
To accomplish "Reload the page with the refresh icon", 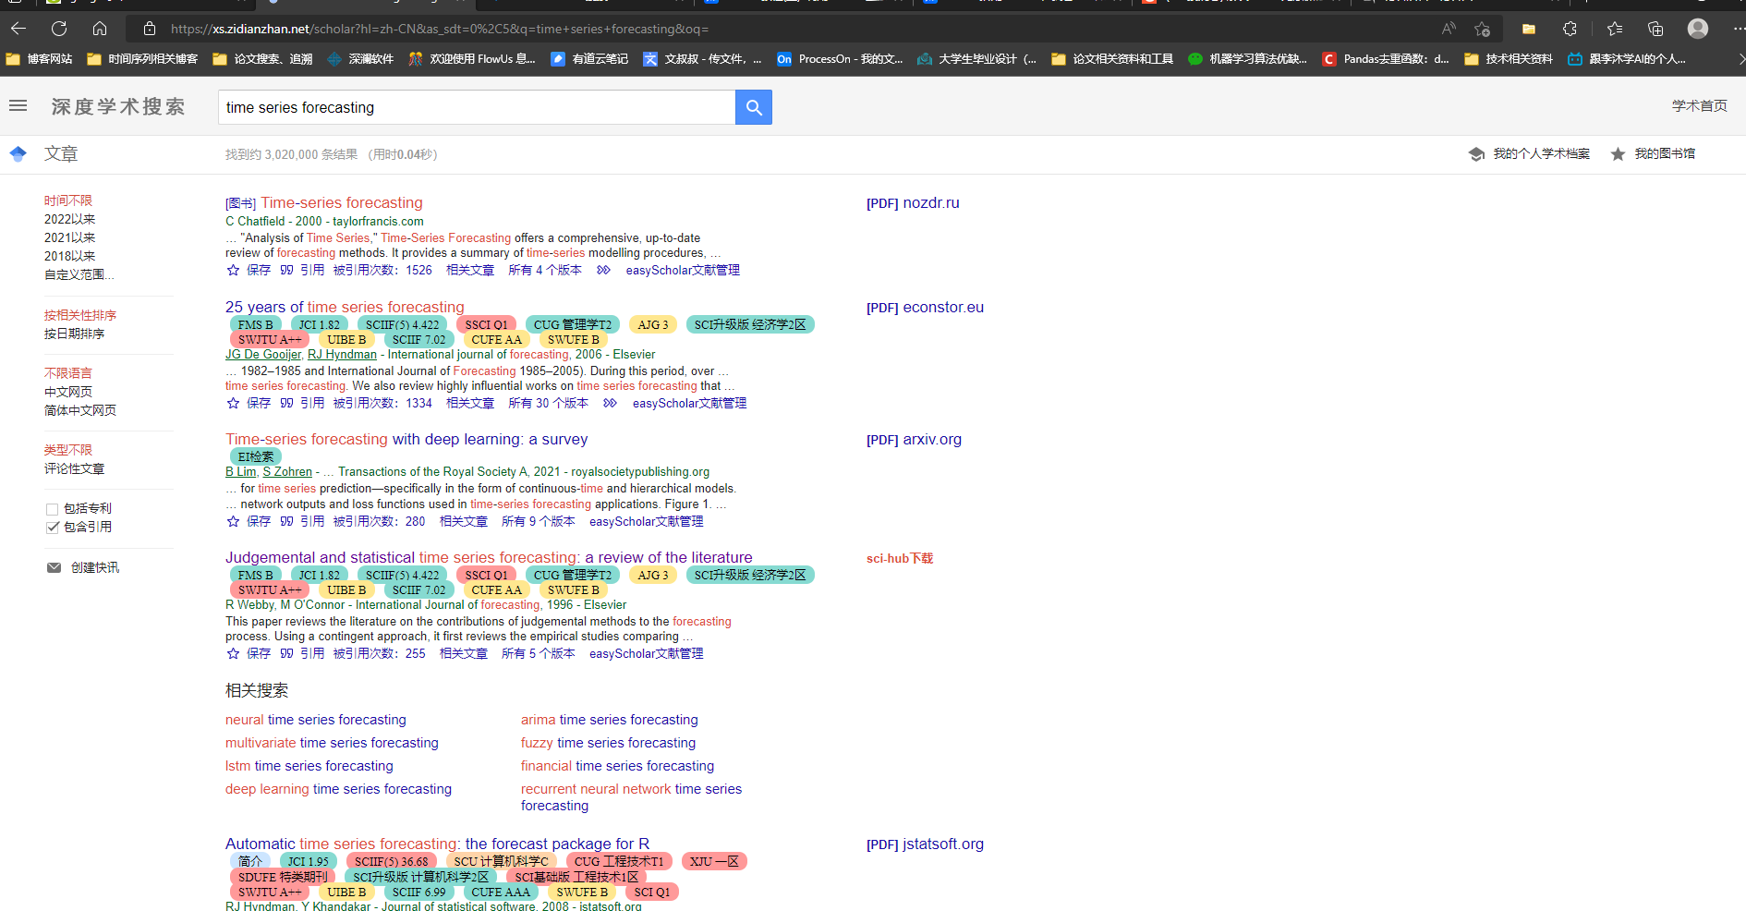I will click(59, 29).
